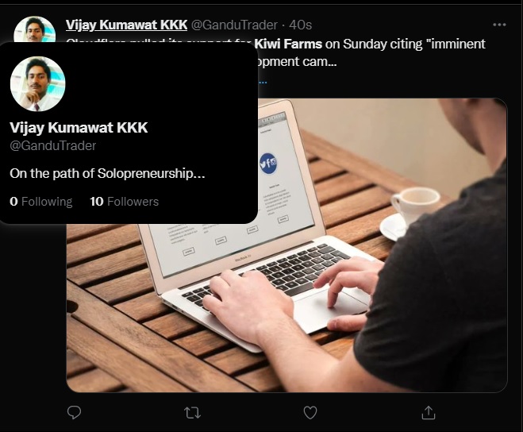Click the bold Kiwi Farms keyword
The width and height of the screenshot is (523, 432).
point(288,44)
